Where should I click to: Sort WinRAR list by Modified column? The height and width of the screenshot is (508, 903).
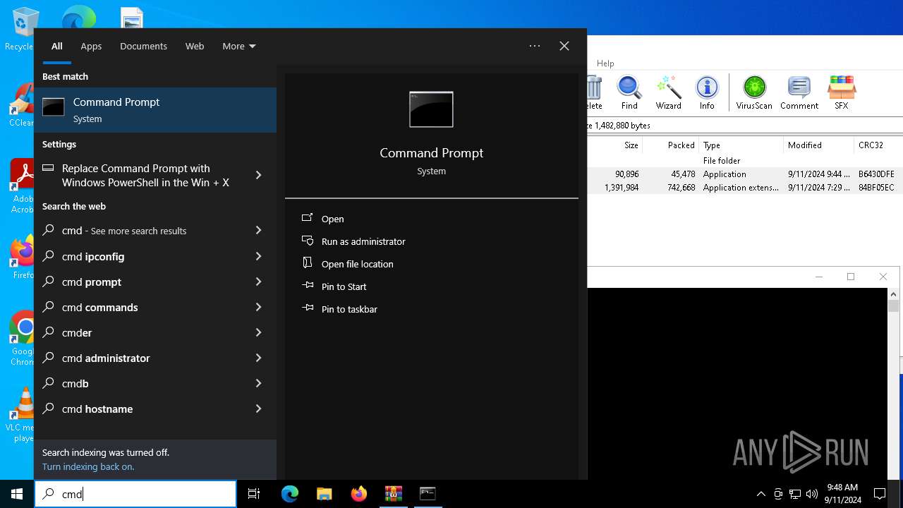point(818,145)
